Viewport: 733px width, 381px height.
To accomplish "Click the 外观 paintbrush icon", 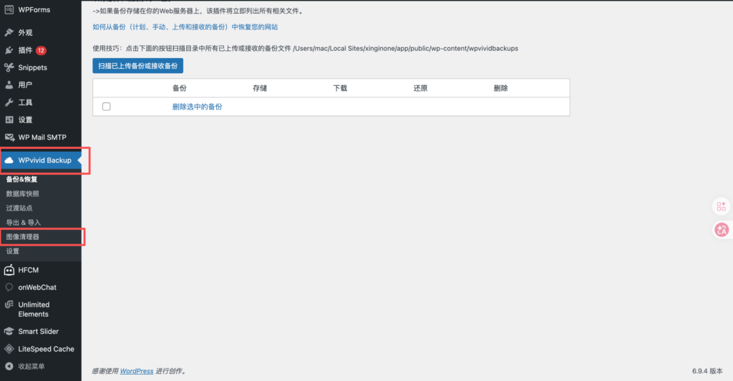I will click(x=9, y=32).
